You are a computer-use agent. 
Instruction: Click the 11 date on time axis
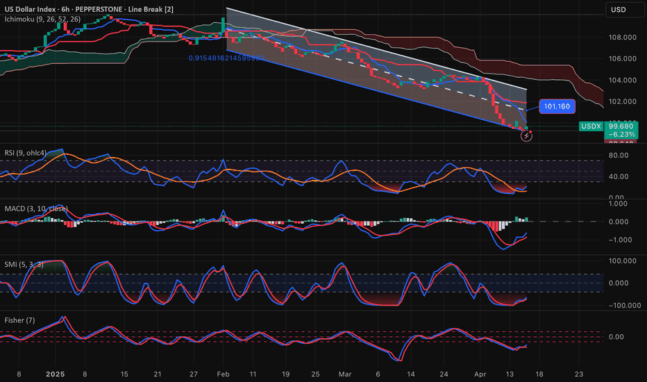pyautogui.click(x=253, y=374)
